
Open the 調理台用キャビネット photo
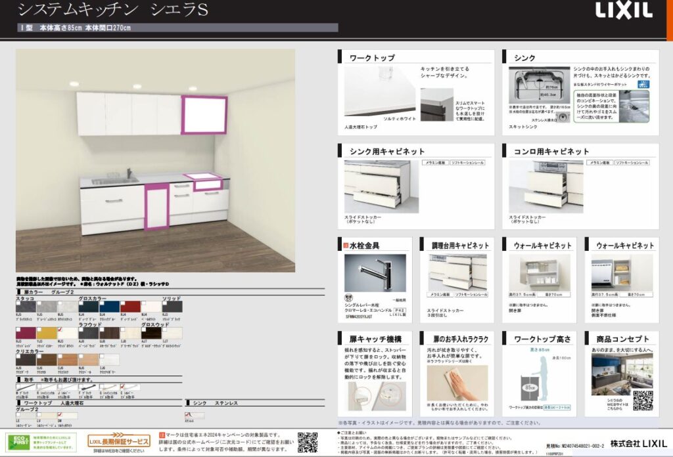click(457, 272)
